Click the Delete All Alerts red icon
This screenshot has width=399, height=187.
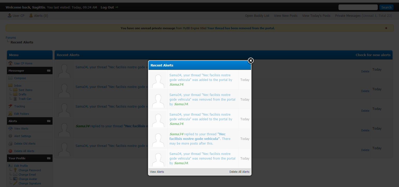pyautogui.click(x=10, y=151)
